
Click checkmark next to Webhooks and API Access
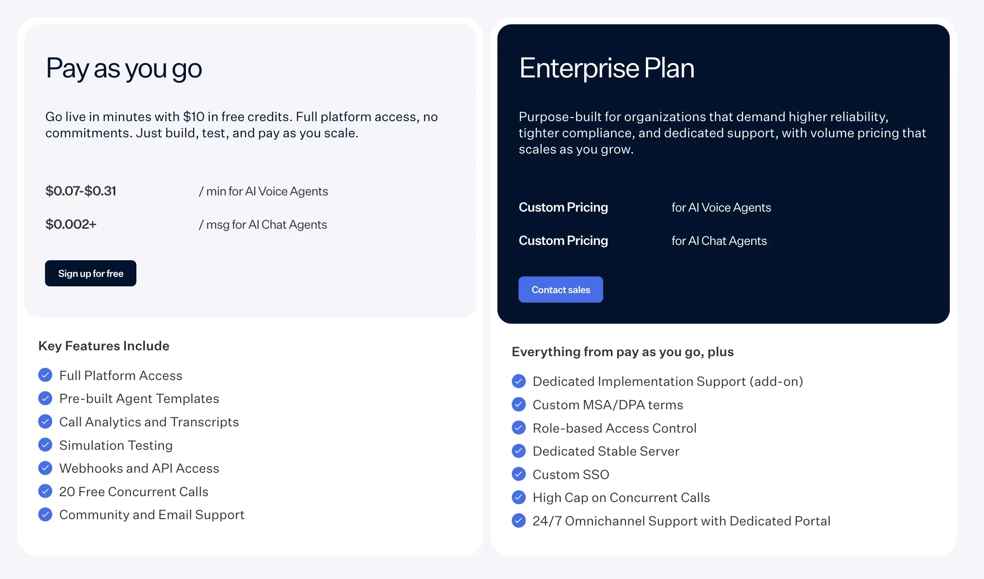pos(45,468)
